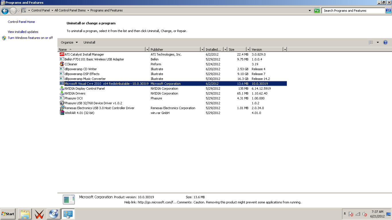Viewport: 392px width, 220px height.
Task: Open the Size column filter dropdown
Action: [x=249, y=50]
